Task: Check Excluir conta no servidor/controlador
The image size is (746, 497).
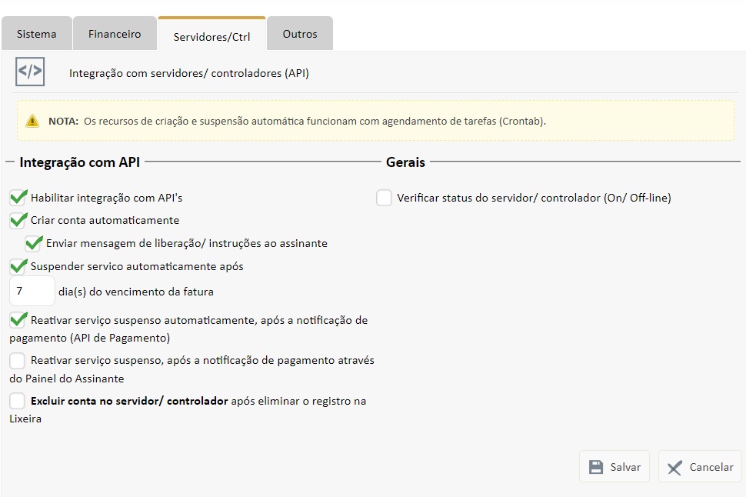Action: [x=18, y=401]
